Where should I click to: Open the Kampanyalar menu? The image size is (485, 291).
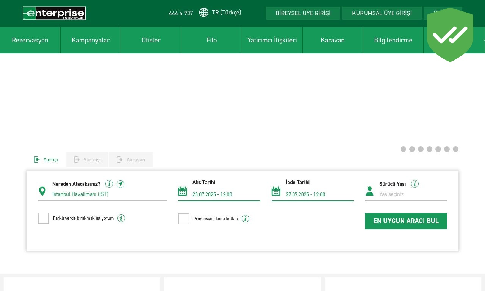(x=91, y=40)
